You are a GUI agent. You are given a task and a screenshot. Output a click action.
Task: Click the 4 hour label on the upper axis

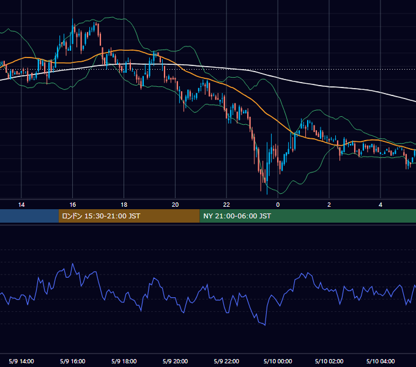(381, 205)
